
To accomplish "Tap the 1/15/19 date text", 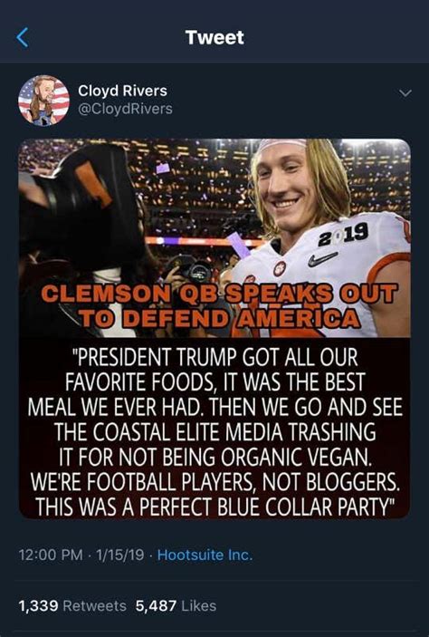I will pos(119,555).
